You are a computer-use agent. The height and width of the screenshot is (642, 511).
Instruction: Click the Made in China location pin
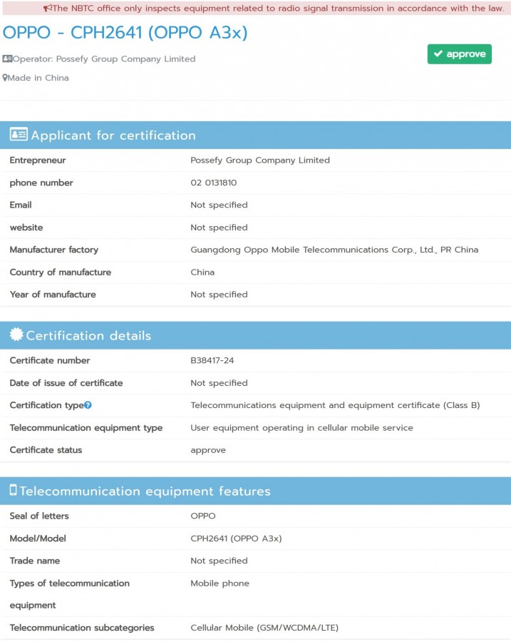5,78
